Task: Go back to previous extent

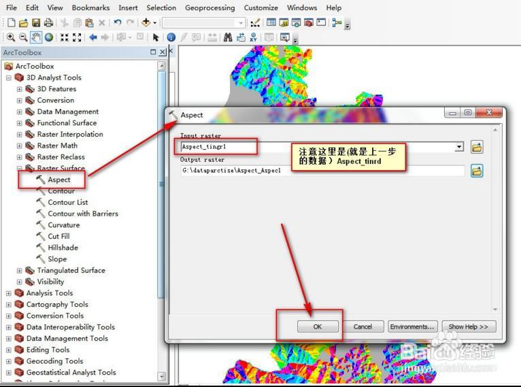Action: click(x=93, y=37)
